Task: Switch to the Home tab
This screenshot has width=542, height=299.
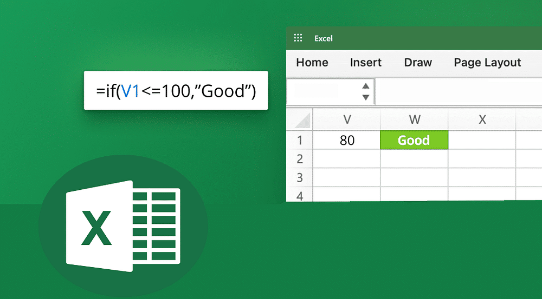Action: point(312,63)
